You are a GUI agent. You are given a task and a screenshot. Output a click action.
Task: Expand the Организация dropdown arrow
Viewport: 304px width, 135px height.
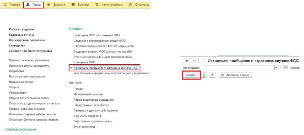click(x=277, y=68)
